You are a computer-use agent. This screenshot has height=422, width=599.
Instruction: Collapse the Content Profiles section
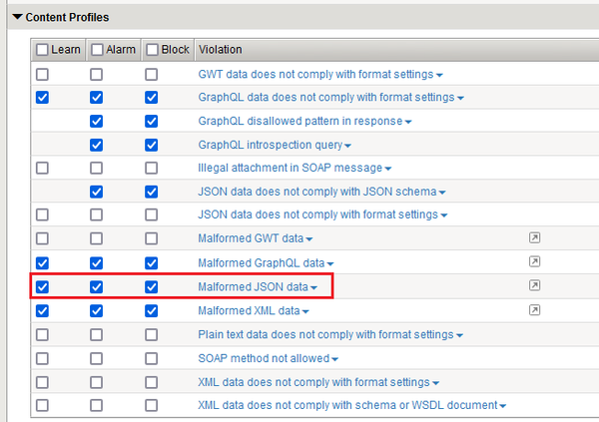[17, 18]
